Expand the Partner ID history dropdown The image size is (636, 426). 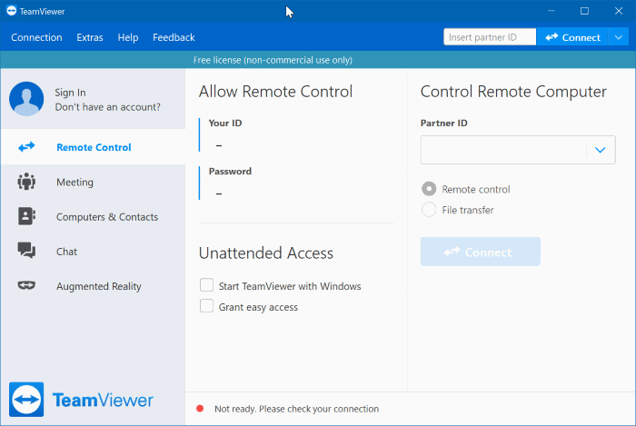tap(601, 150)
